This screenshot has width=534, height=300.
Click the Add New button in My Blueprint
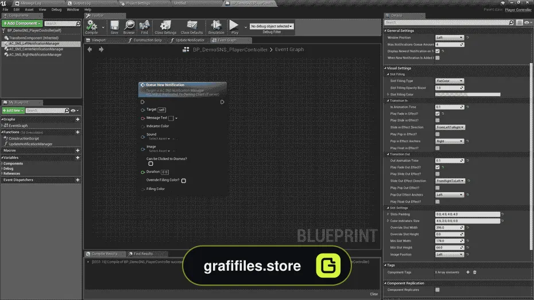[13, 111]
